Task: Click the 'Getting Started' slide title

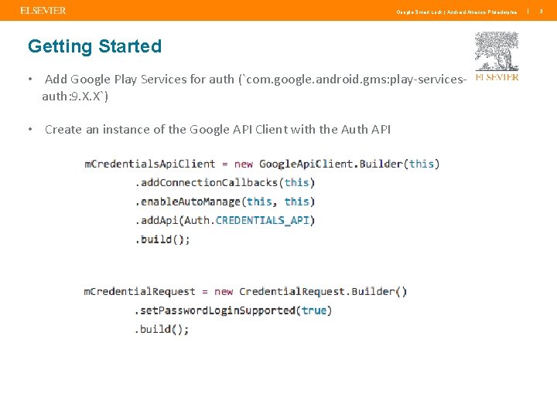Action: (95, 46)
